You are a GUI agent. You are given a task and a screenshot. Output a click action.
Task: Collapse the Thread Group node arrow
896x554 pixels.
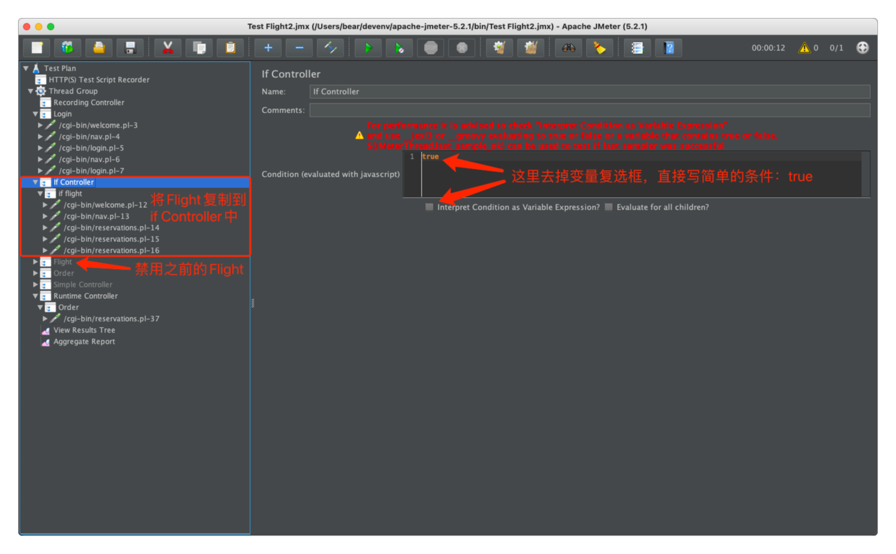[x=31, y=91]
